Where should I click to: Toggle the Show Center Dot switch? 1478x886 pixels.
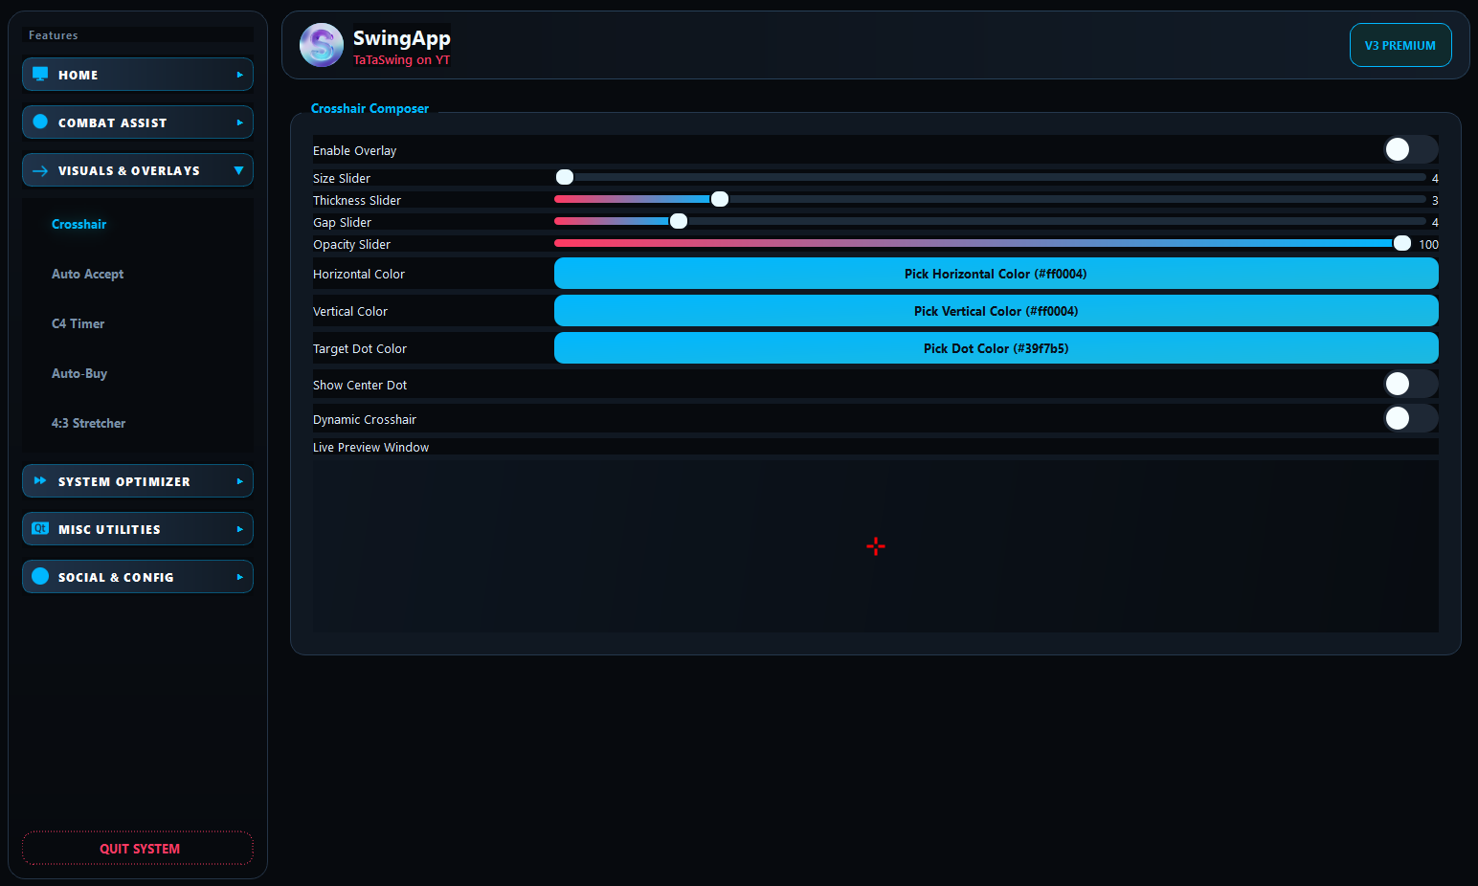pyautogui.click(x=1411, y=384)
